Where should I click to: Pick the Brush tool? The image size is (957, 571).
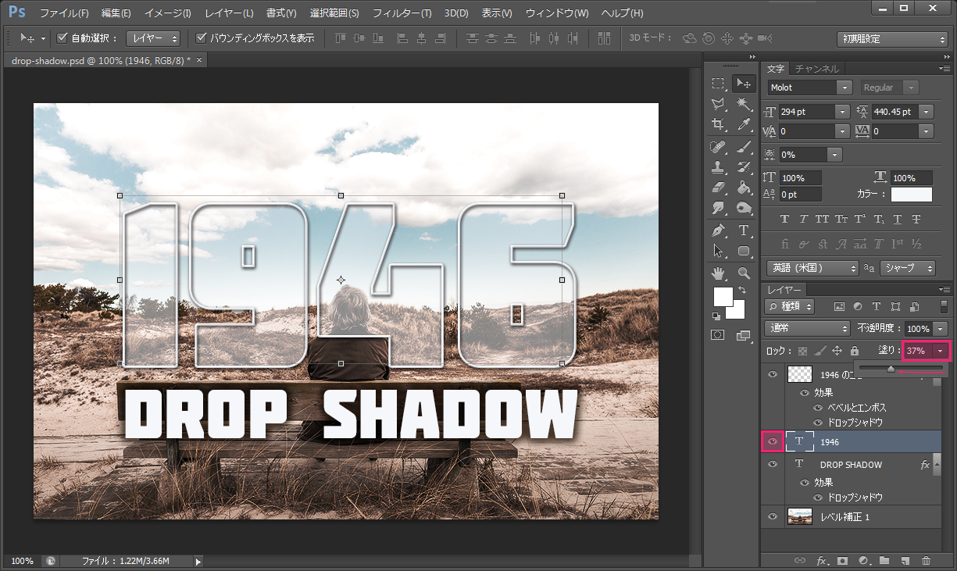click(744, 145)
